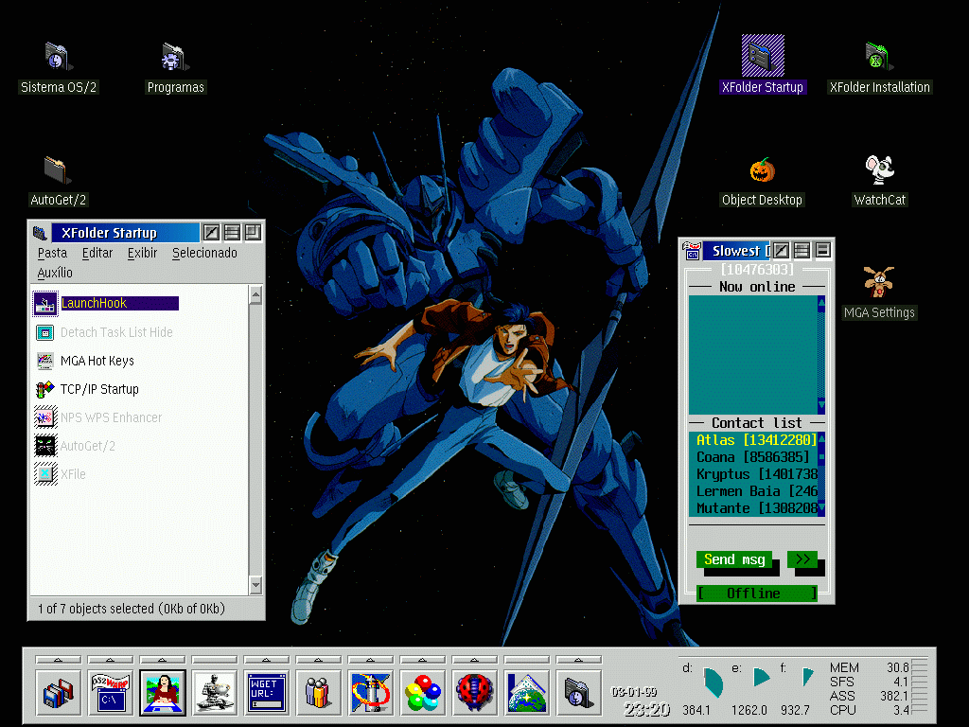Image resolution: width=969 pixels, height=727 pixels.
Task: Select the TCP/IP Startup icon
Action: coord(45,389)
